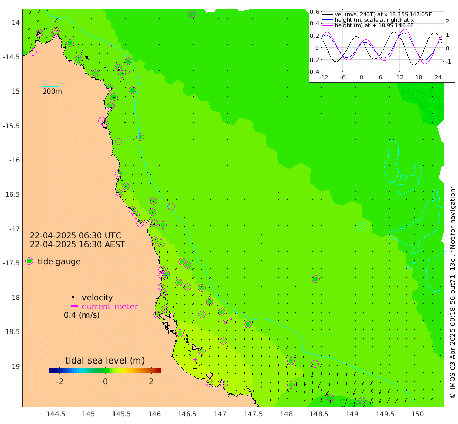This screenshot has width=458, height=424.
Task: Click the '147.5' longitude axis label
Action: (253, 414)
